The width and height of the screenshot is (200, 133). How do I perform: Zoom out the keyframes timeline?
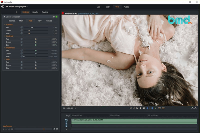coord(57,129)
